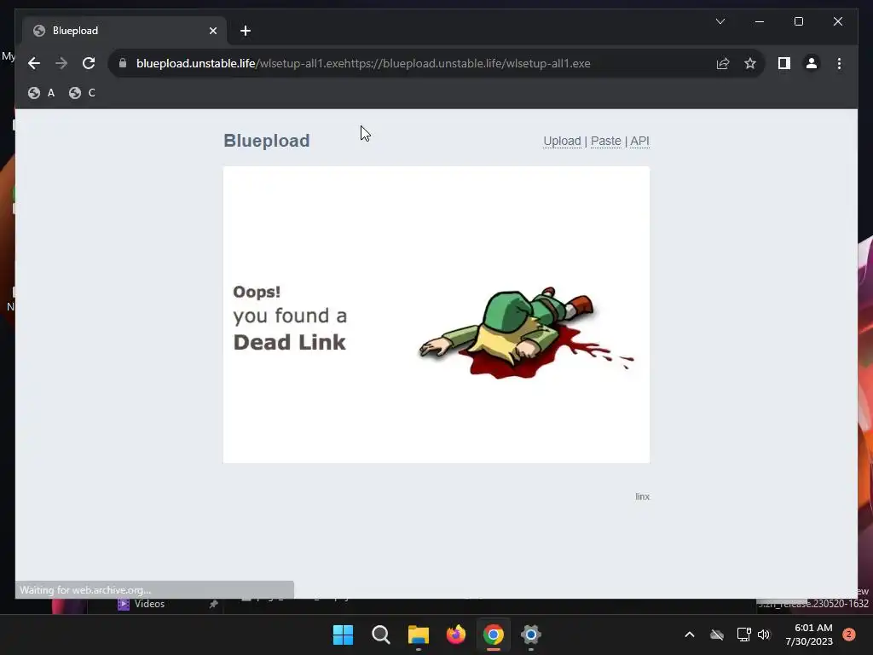Open the Paste link
This screenshot has height=655, width=873.
point(606,141)
